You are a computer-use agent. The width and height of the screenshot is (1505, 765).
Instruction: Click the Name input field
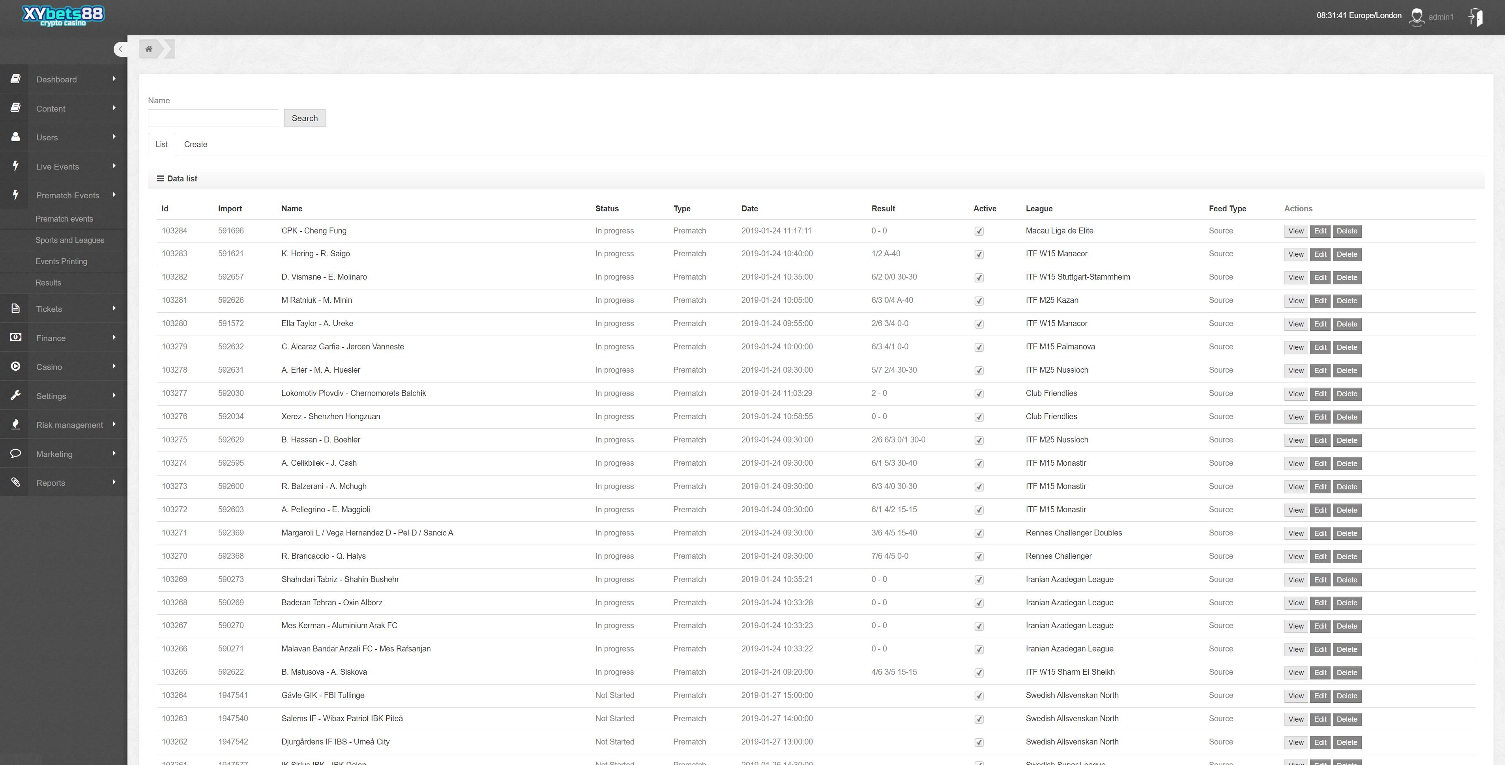coord(213,117)
